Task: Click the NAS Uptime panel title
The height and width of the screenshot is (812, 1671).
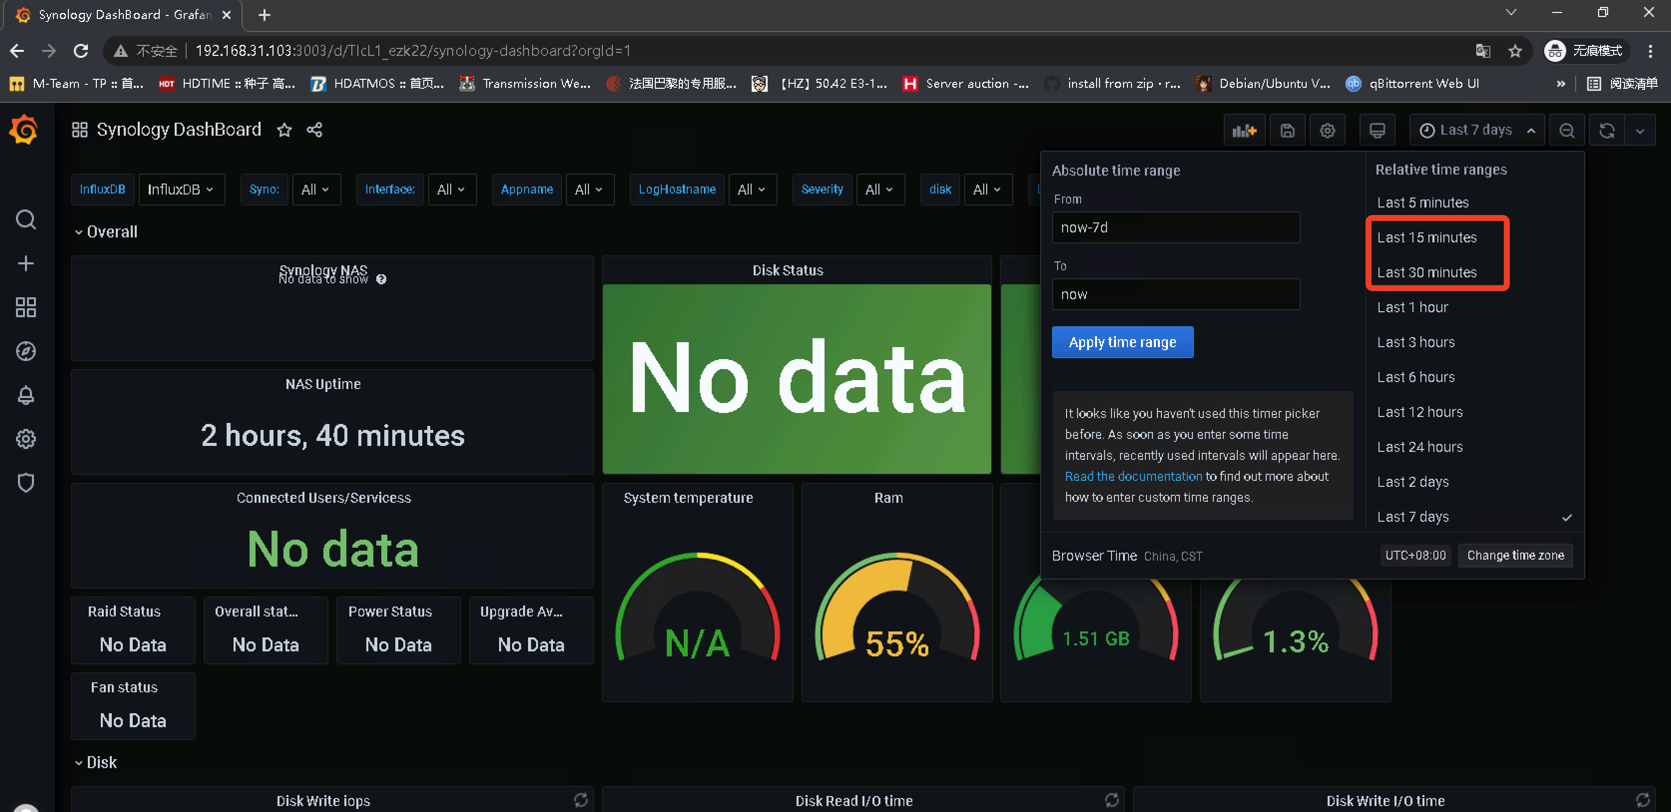Action: (323, 384)
